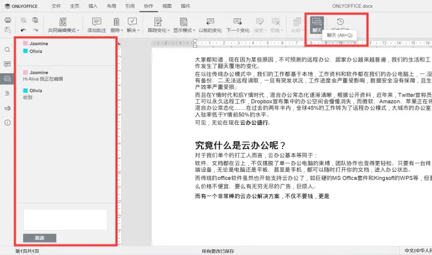Switch to the 布局 tab

[111, 6]
